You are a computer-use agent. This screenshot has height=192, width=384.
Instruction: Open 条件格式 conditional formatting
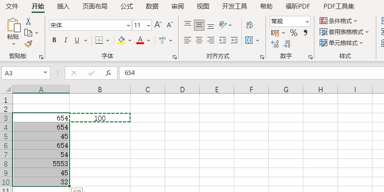pyautogui.click(x=338, y=21)
